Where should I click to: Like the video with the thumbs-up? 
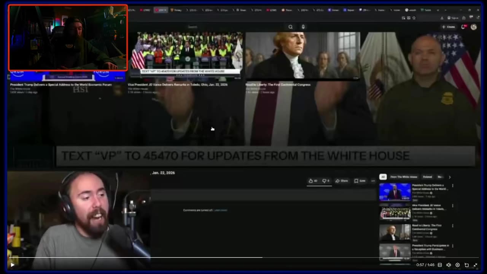coord(313,181)
